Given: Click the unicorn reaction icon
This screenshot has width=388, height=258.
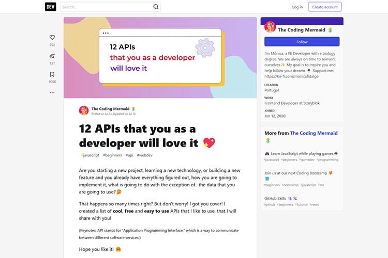Looking at the screenshot, I should 52,56.
